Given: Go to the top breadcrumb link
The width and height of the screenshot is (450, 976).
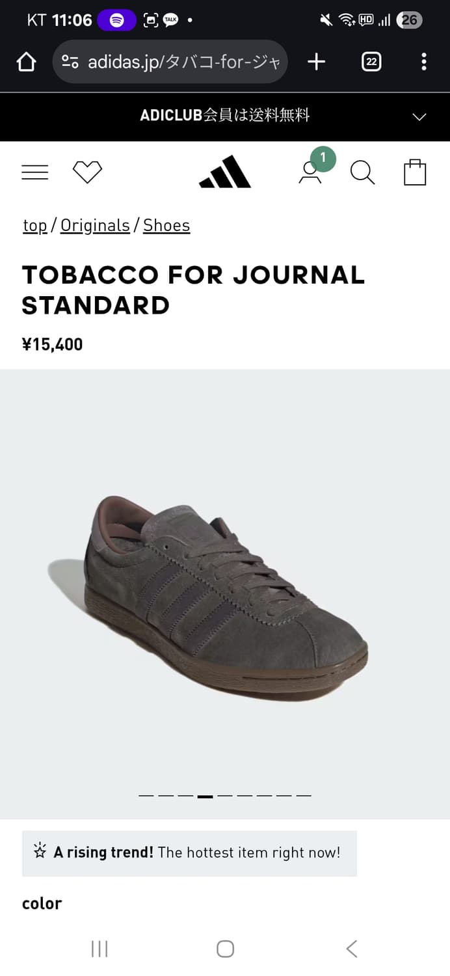Looking at the screenshot, I should [x=35, y=226].
